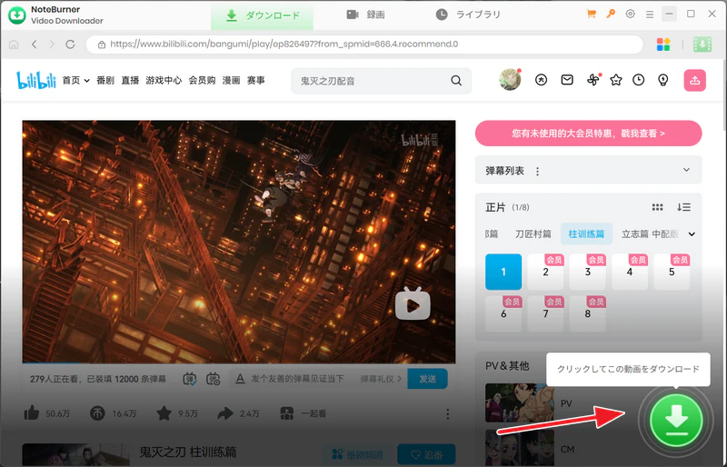Open the 游戏中心 navigation link

(164, 80)
